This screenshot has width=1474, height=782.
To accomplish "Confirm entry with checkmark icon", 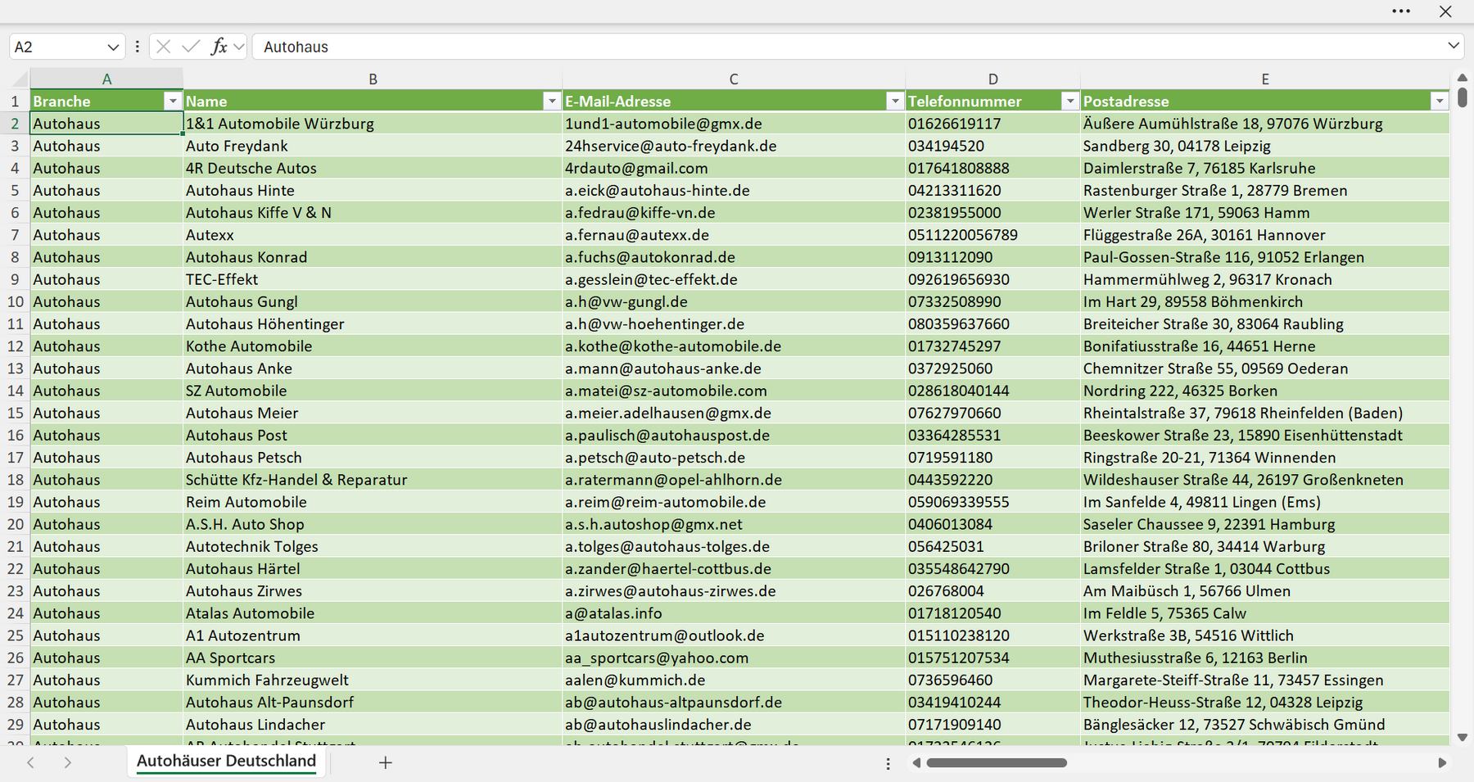I will point(191,47).
